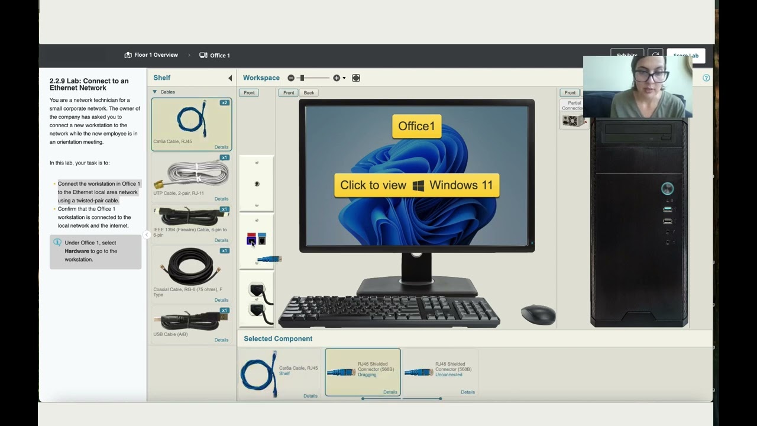Viewport: 757px width, 426px height.
Task: Click the help question mark icon
Action: [706, 78]
